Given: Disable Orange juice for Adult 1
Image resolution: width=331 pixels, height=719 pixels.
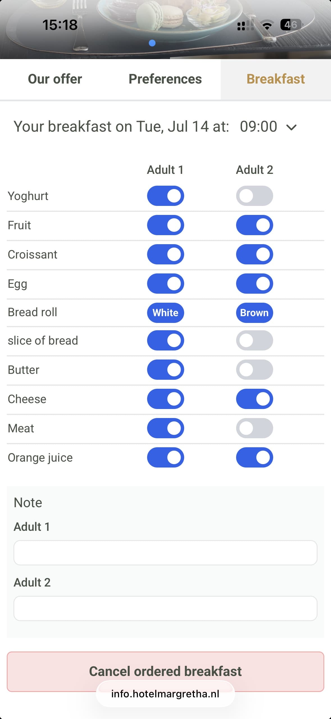Looking at the screenshot, I should pos(166,457).
